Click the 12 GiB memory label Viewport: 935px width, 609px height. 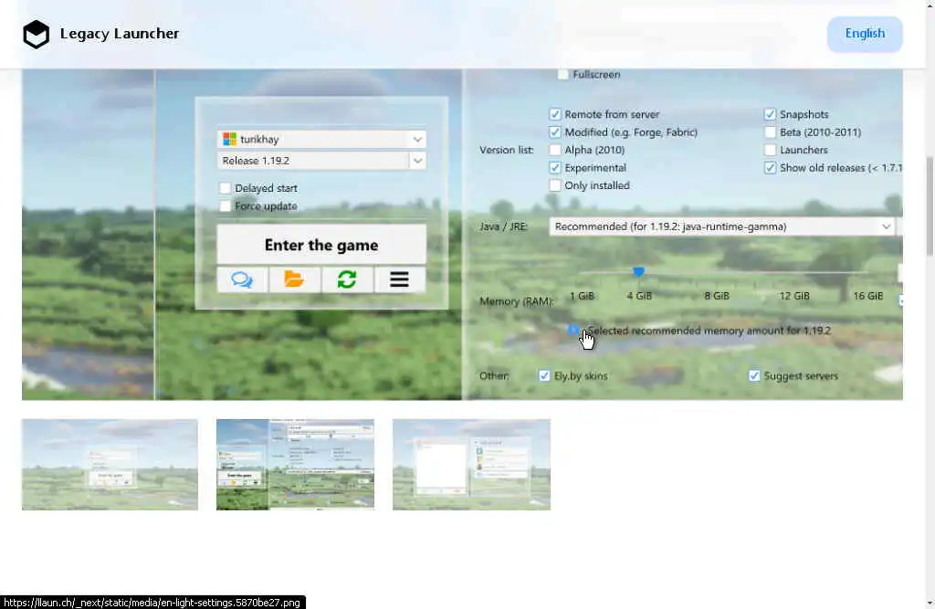795,295
